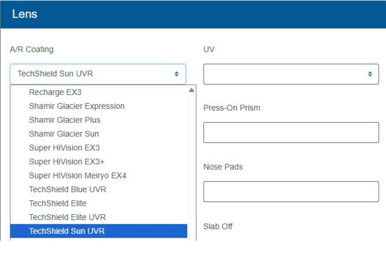
Task: Choose Shamir Glacier Expression option
Action: tap(77, 106)
